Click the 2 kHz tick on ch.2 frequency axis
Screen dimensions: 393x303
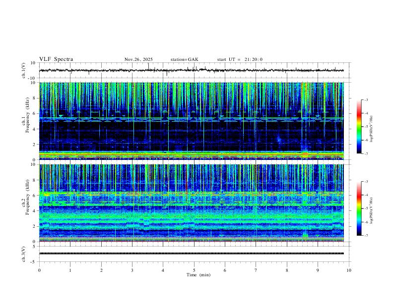pos(35,226)
